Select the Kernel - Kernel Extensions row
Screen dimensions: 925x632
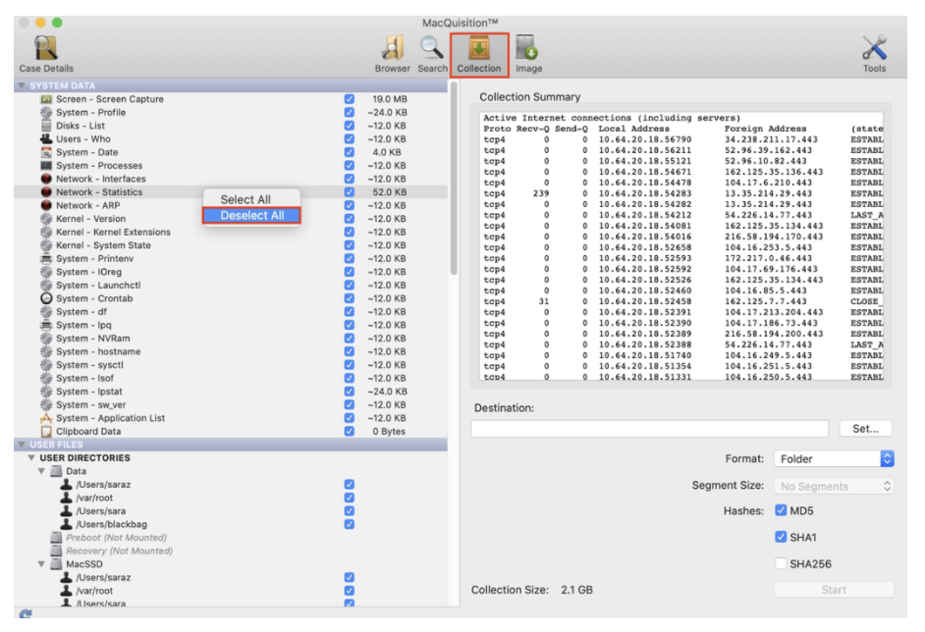point(230,233)
